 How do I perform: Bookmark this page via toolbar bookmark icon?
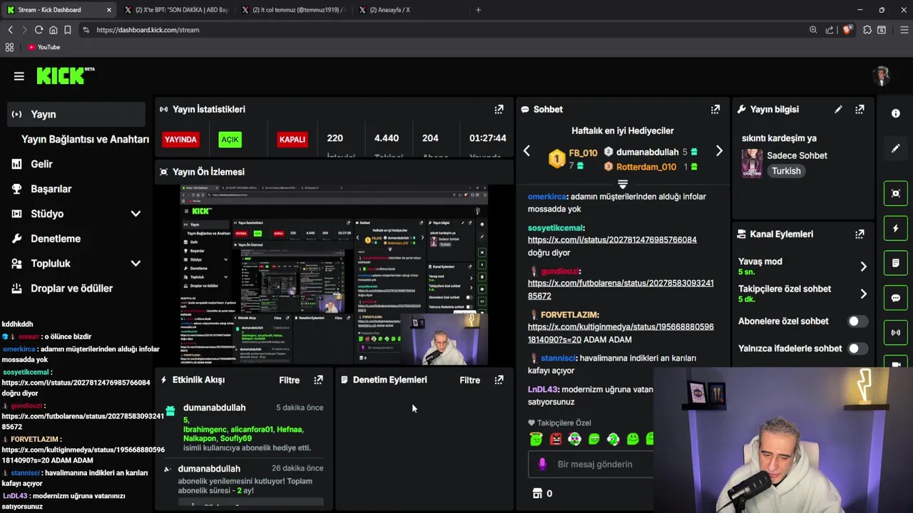coord(68,30)
